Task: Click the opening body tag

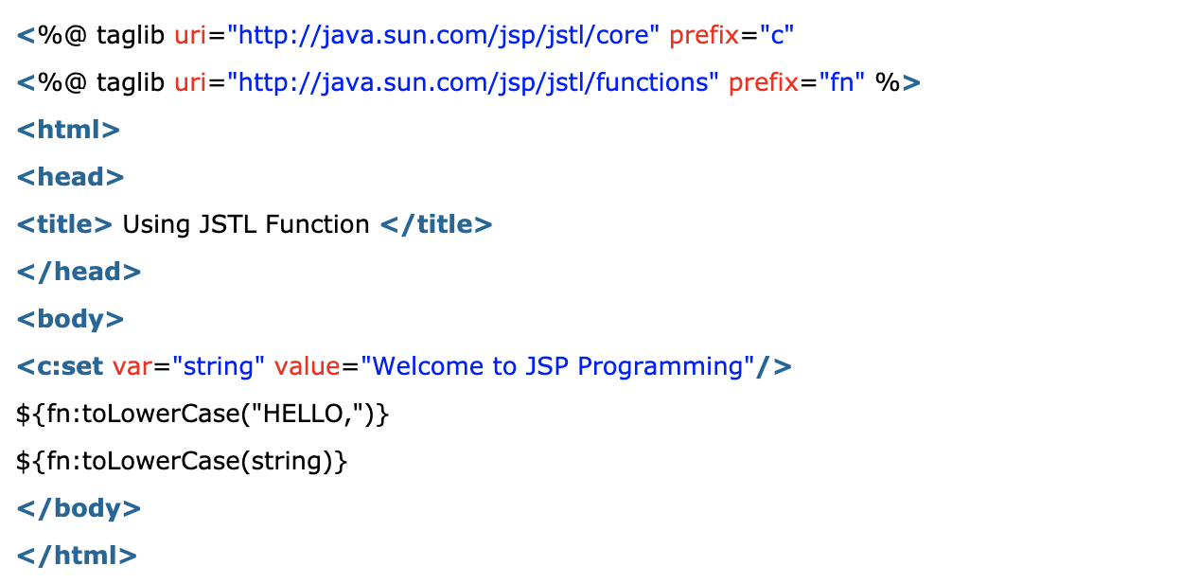Action: click(x=70, y=319)
